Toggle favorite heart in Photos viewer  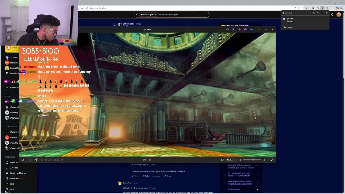coord(30,160)
